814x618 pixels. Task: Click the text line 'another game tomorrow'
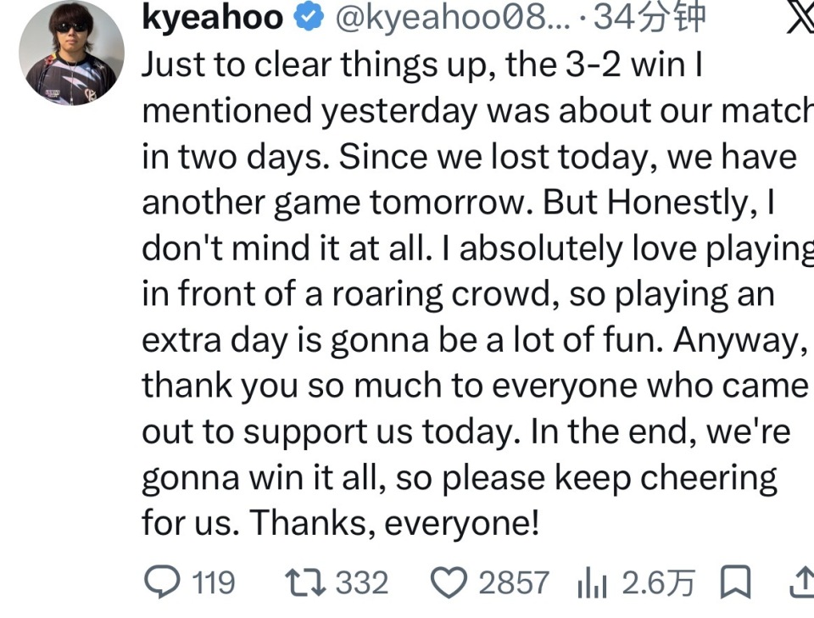(337, 203)
